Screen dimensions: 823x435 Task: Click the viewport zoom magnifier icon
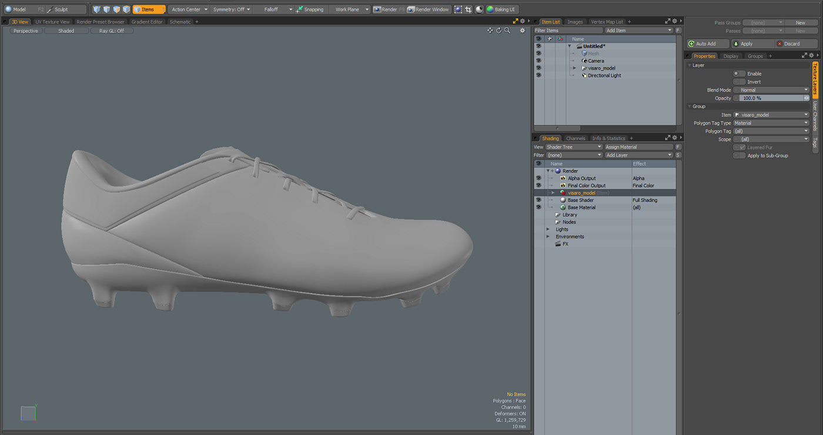[x=508, y=31]
